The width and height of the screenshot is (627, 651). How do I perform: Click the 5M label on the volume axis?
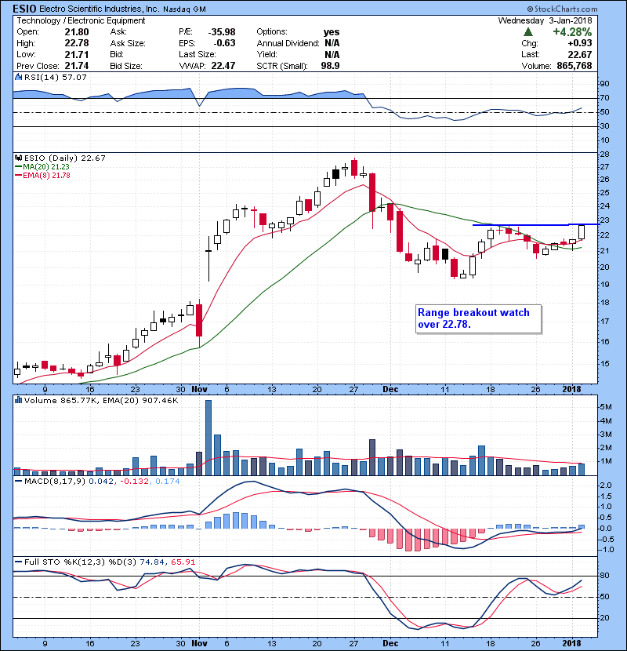point(605,407)
